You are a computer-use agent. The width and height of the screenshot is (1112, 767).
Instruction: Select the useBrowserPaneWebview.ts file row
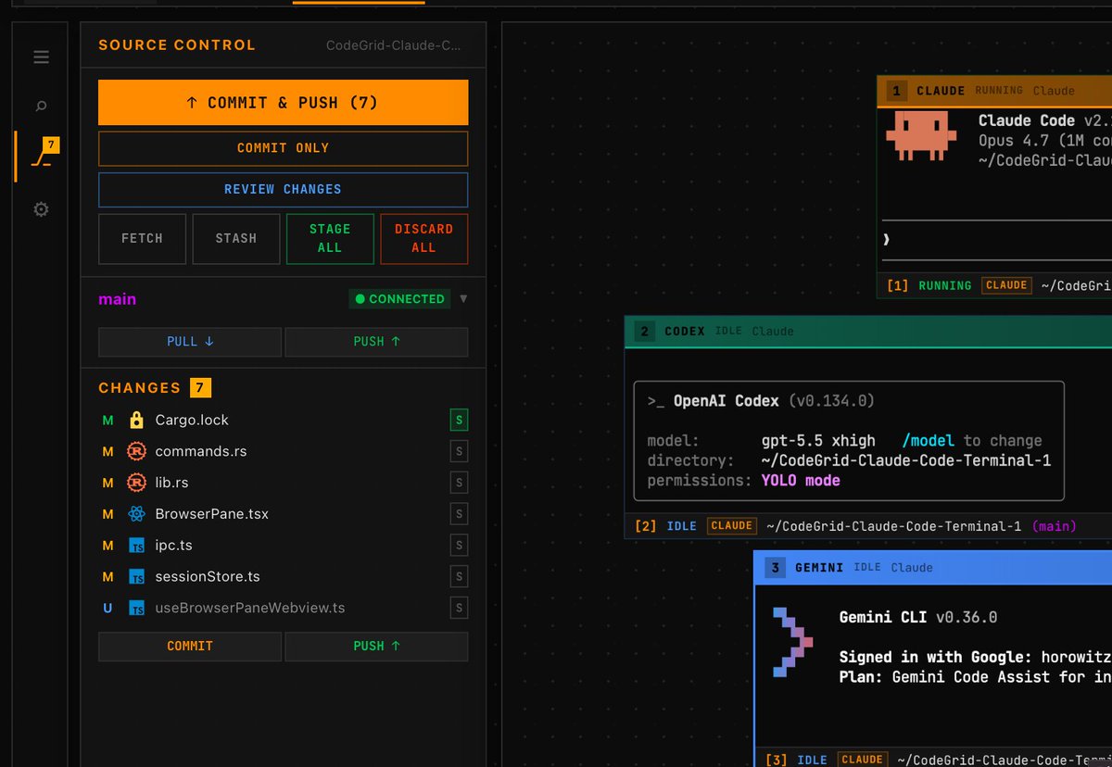click(x=283, y=609)
